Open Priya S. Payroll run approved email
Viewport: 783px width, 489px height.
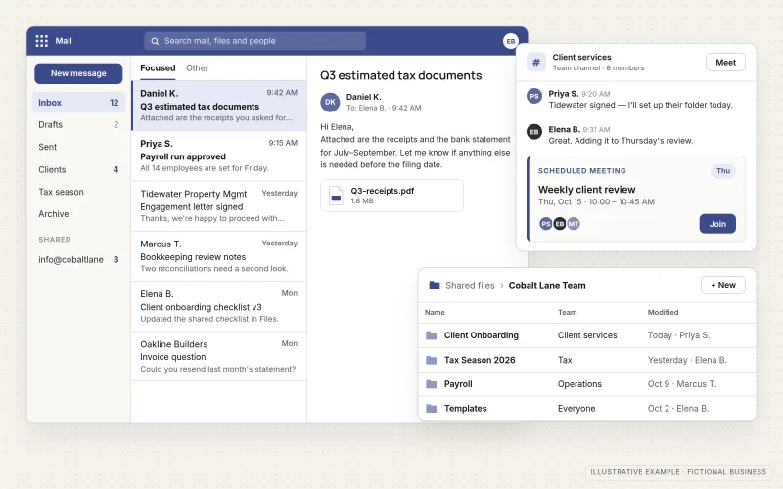click(219, 156)
